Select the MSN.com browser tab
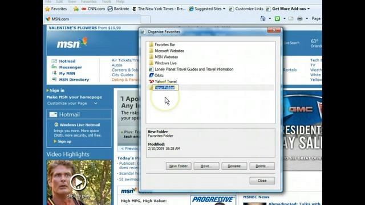The image size is (365, 205). 92,19
